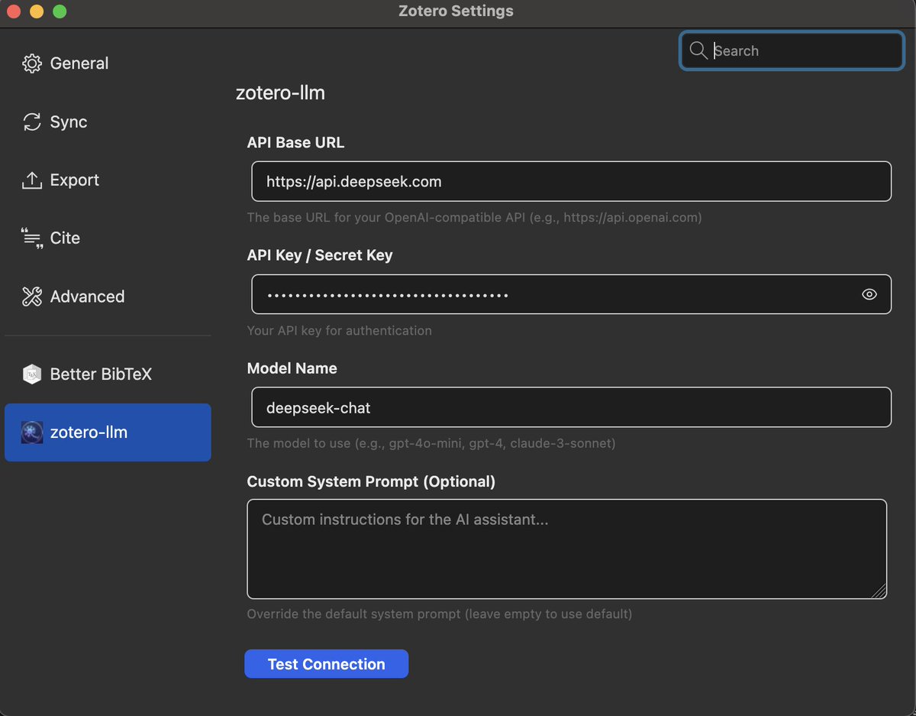Click 'Override the default system prompt' hint
This screenshot has width=916, height=716.
pos(440,614)
